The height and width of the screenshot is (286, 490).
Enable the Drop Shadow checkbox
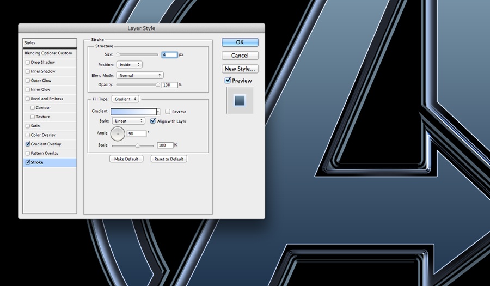point(28,63)
